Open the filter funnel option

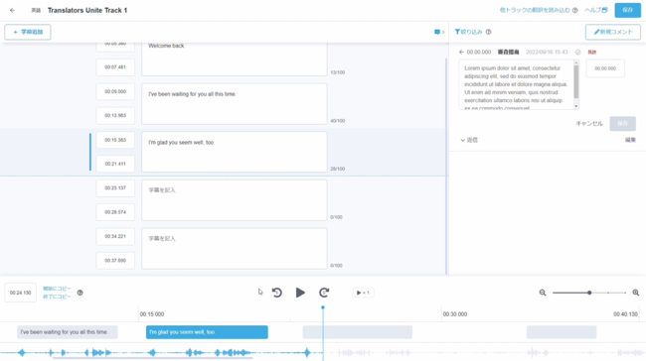pos(468,32)
